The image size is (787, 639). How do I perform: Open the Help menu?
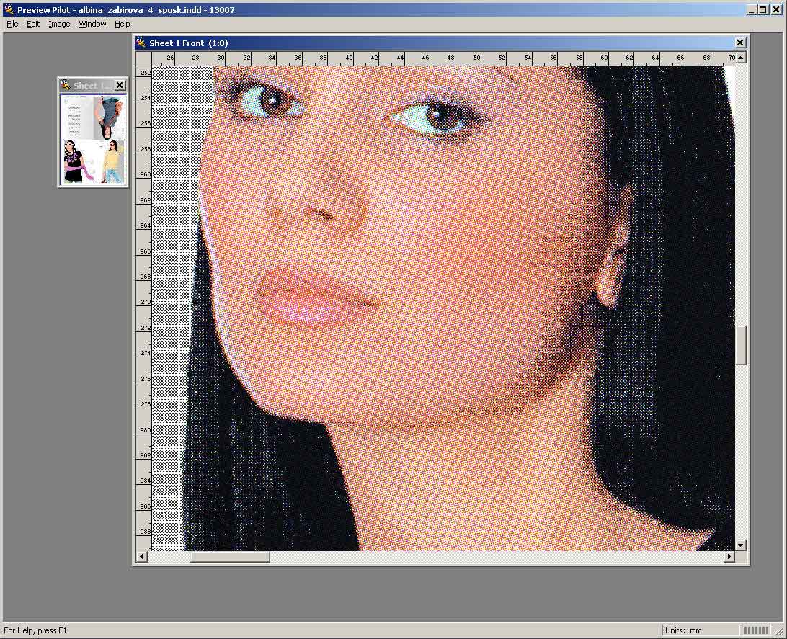tap(122, 24)
